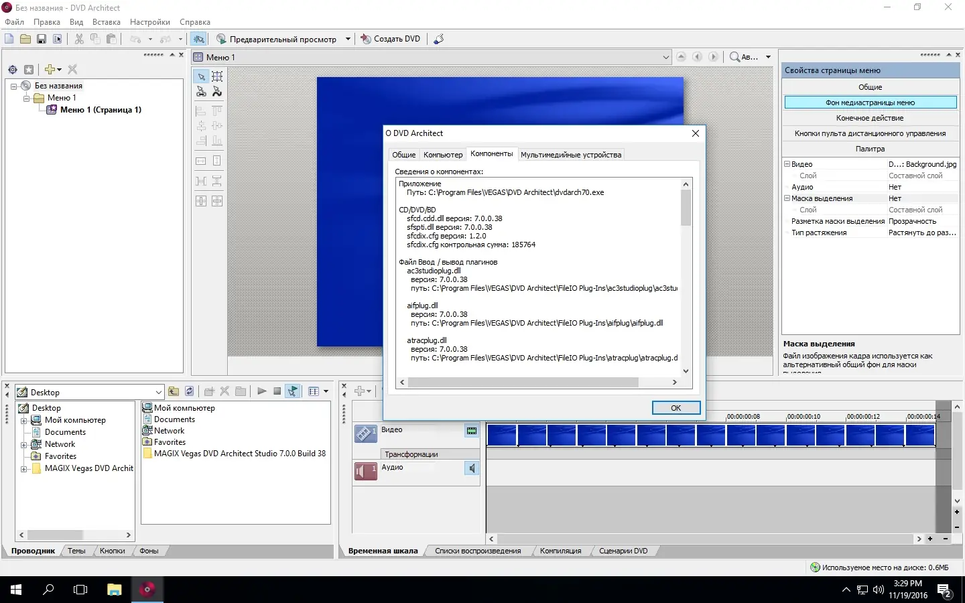Screen dimensions: 965x603
Task: Expand the Мой компьютер tree node
Action: 24,421
